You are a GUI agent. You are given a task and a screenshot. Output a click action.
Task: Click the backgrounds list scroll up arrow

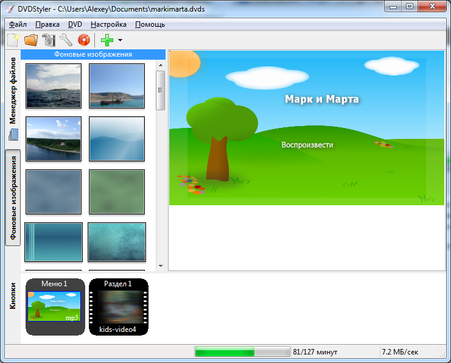coord(161,65)
